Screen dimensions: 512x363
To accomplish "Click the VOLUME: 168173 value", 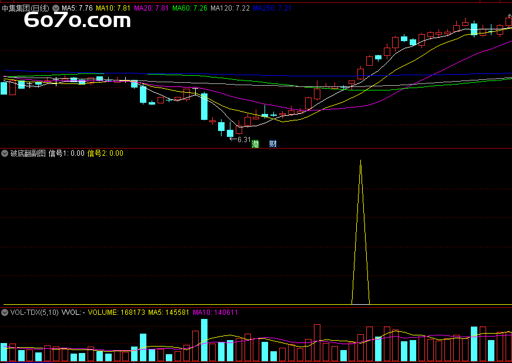I will click(x=116, y=312).
